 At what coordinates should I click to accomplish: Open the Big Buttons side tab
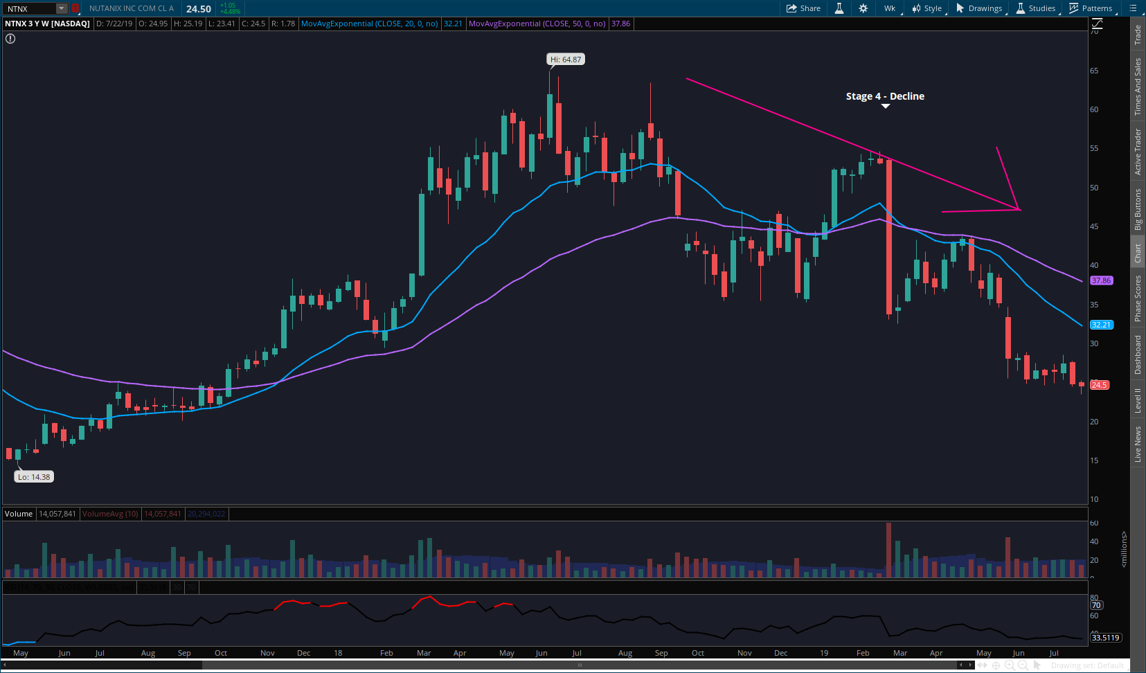click(x=1138, y=210)
